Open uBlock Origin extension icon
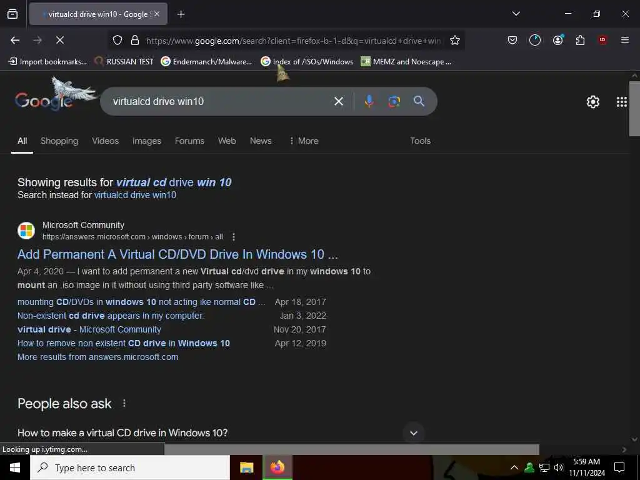The width and height of the screenshot is (640, 480). pyautogui.click(x=602, y=40)
